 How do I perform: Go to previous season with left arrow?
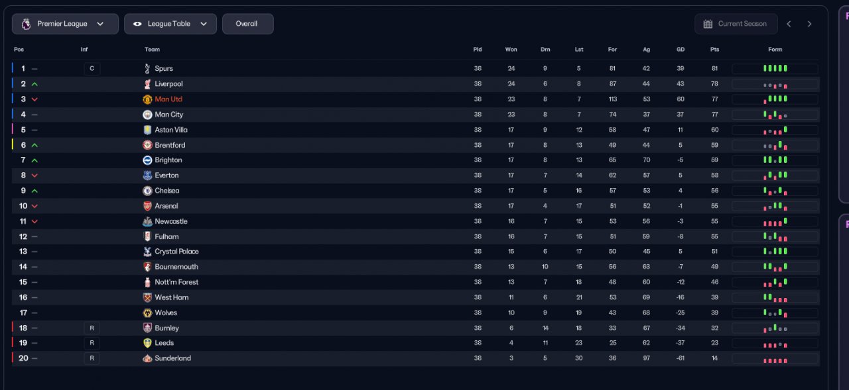[x=789, y=24]
